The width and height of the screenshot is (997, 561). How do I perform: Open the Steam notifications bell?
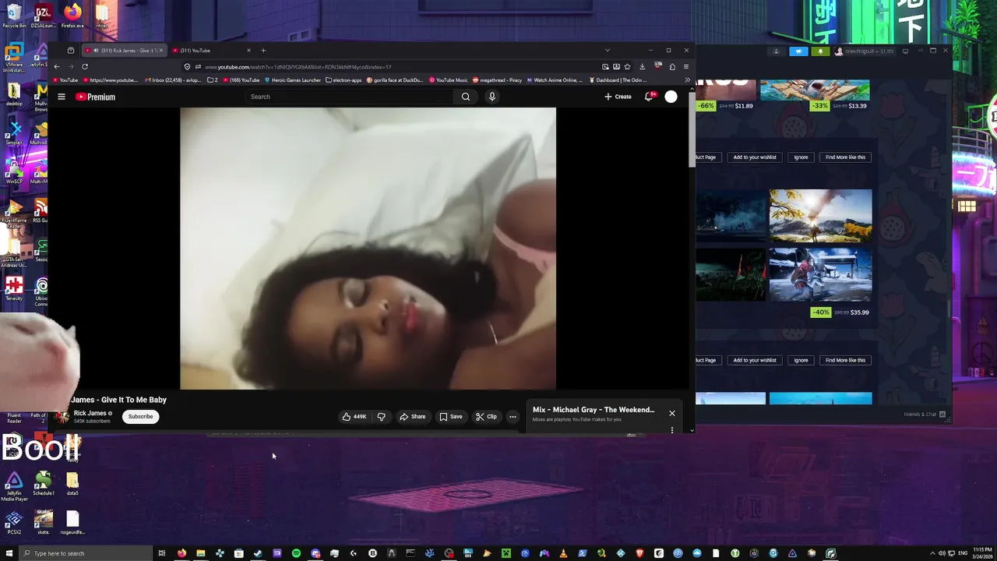pyautogui.click(x=819, y=51)
